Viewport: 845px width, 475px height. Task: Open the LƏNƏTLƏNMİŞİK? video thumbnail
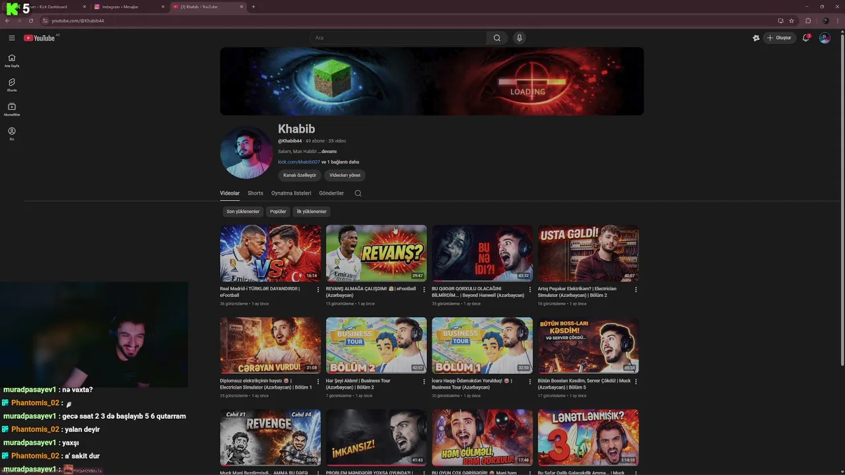[588, 437]
